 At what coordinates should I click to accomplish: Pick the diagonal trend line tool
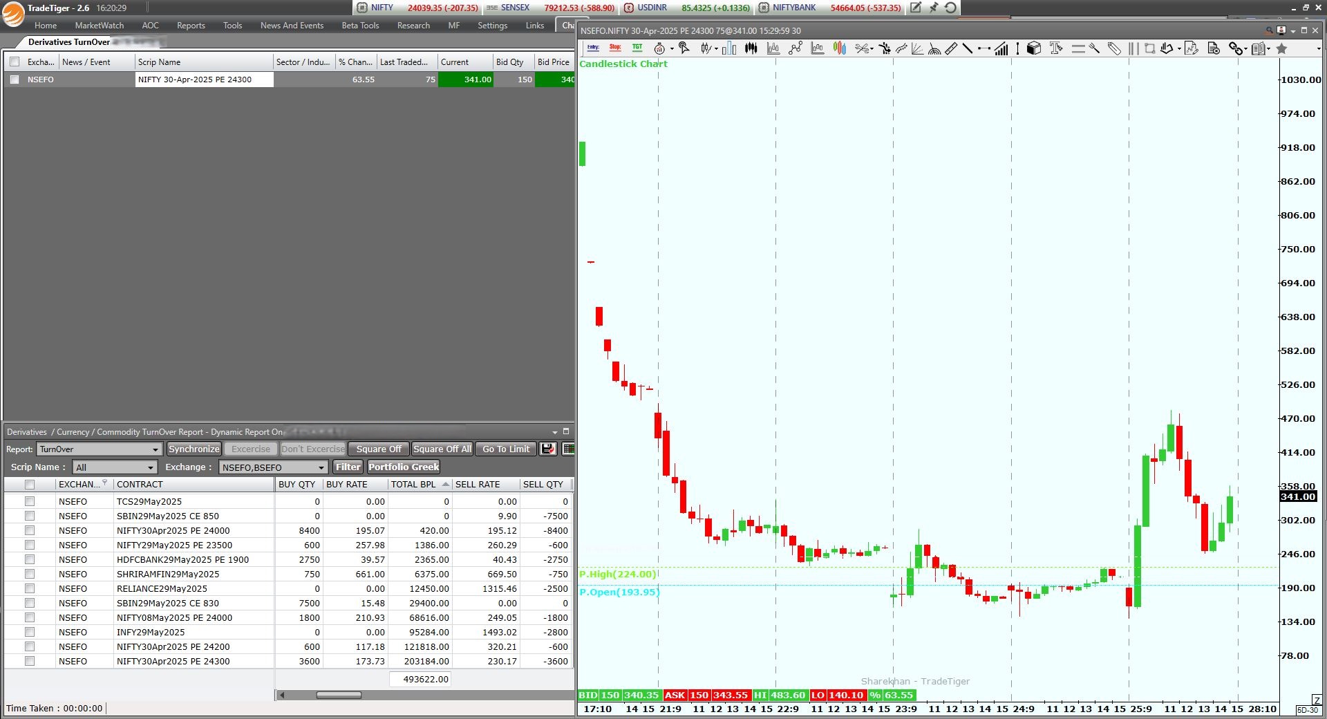[968, 48]
